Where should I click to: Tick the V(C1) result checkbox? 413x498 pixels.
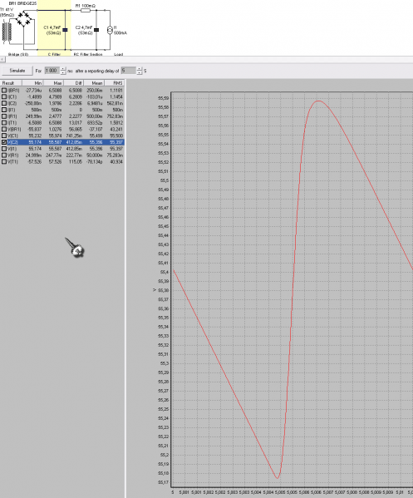[4, 136]
